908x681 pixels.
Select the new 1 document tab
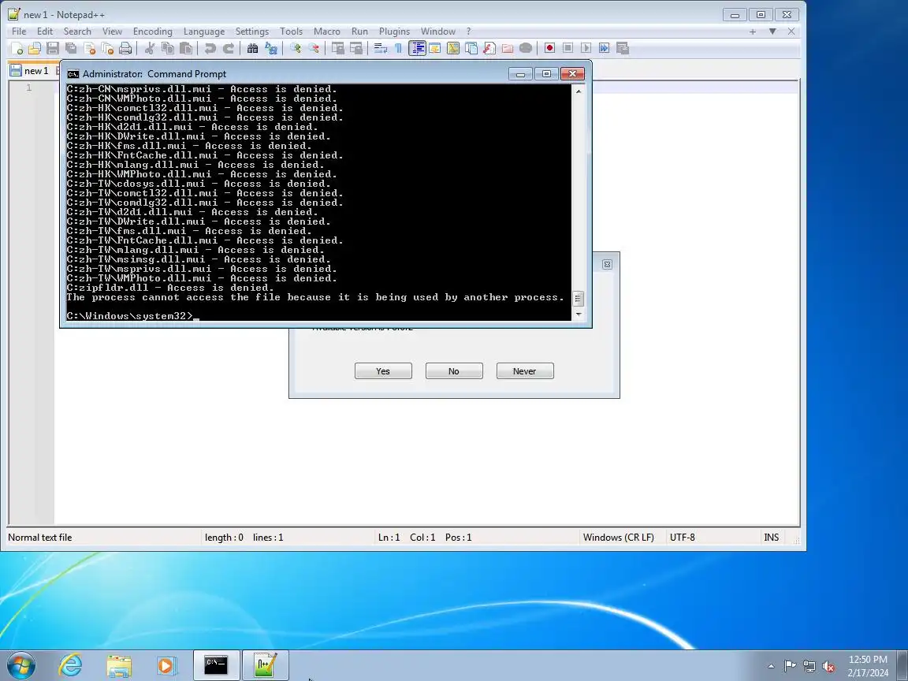[x=35, y=71]
